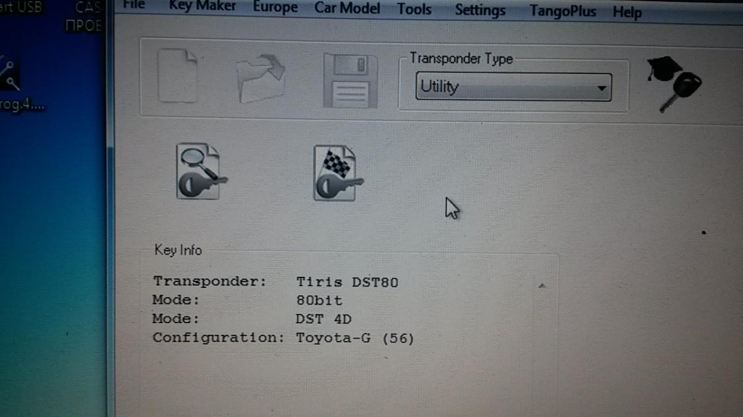This screenshot has height=417, width=743.
Task: Select the 'DST 4D' mode value
Action: click(324, 319)
